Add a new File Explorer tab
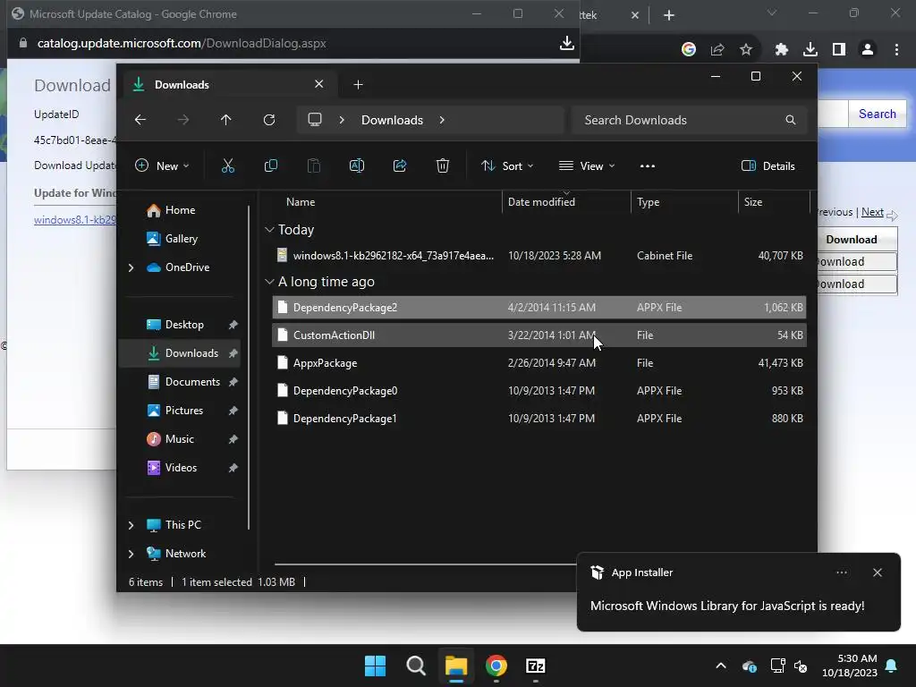Viewport: 916px width, 687px height. [x=358, y=85]
